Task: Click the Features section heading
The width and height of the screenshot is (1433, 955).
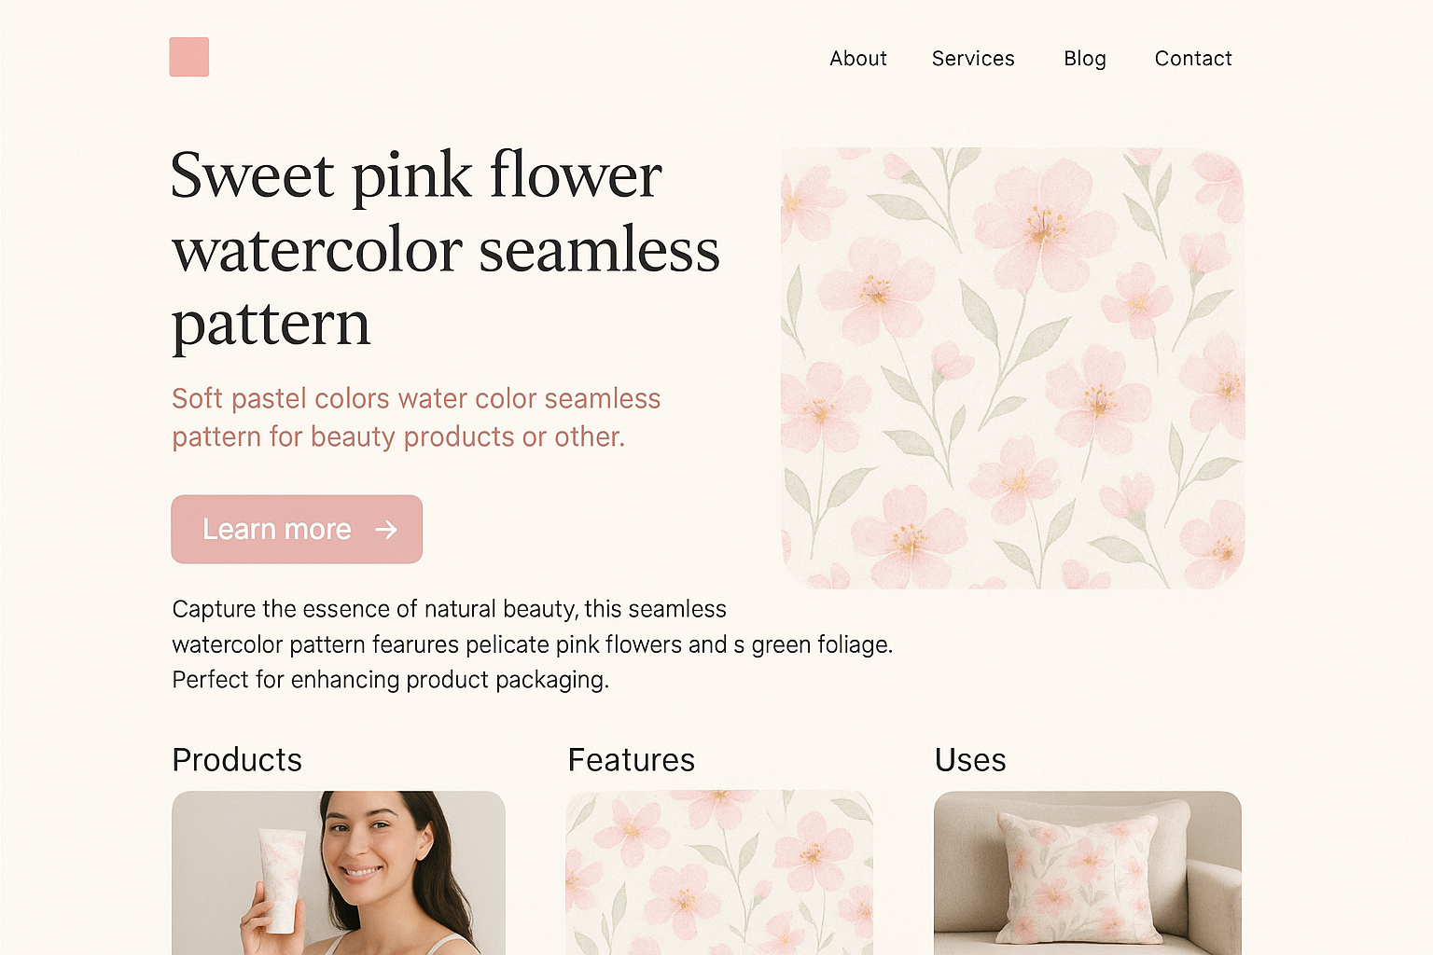Action: (x=631, y=760)
